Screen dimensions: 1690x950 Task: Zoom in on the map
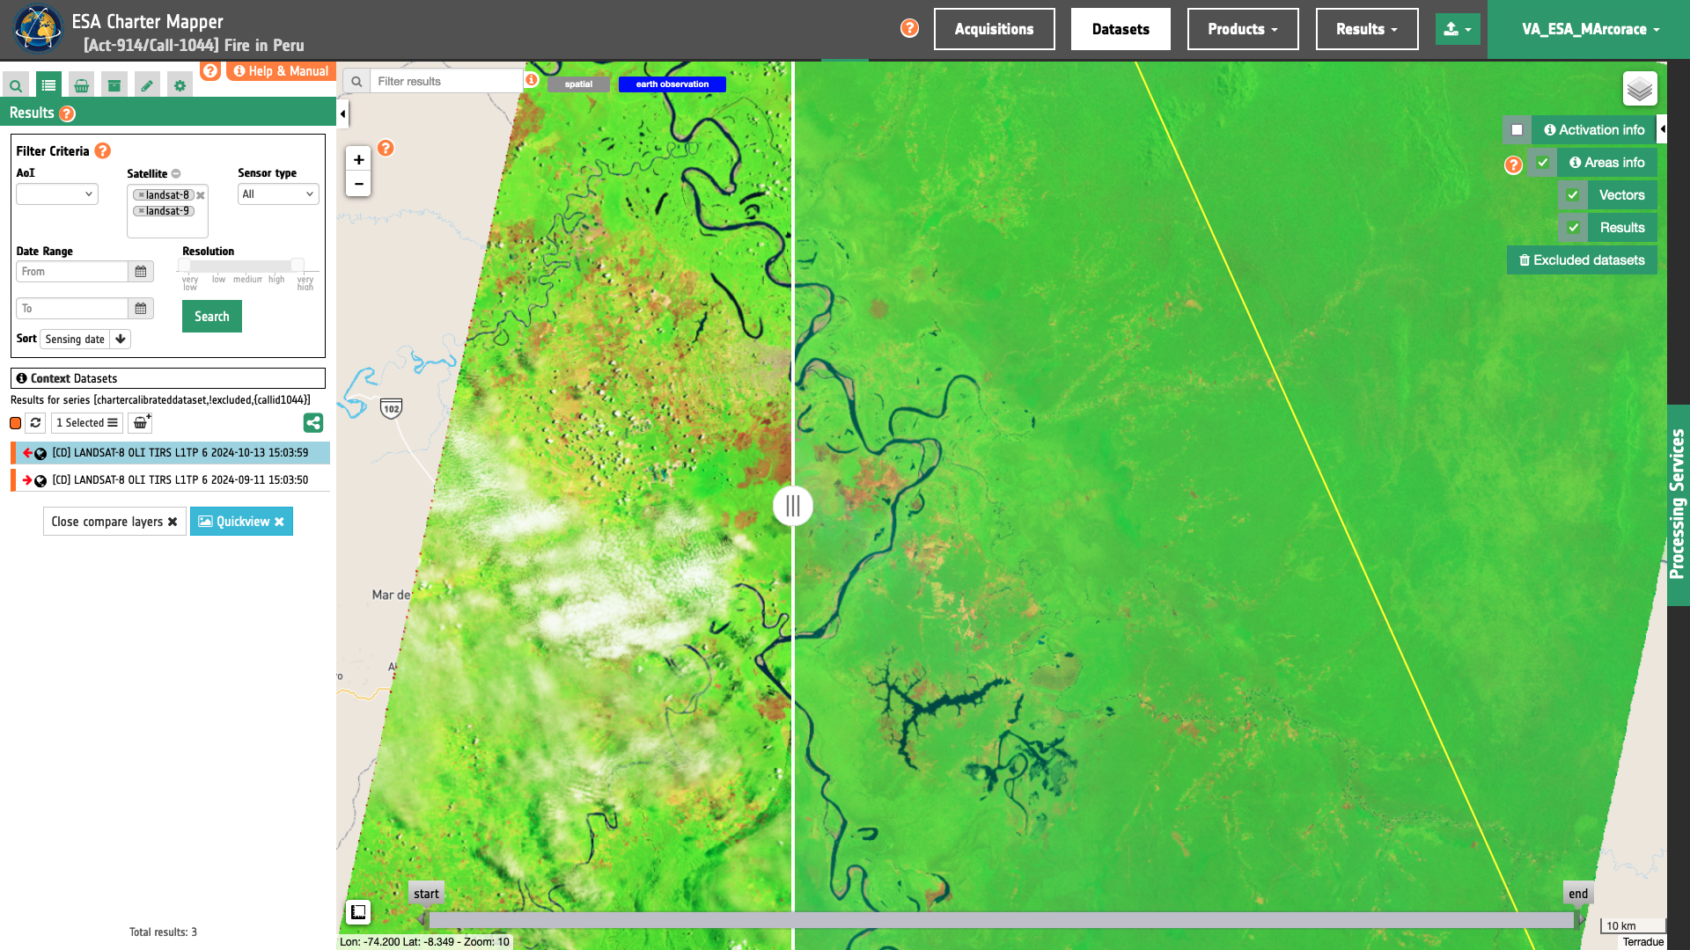coord(358,159)
